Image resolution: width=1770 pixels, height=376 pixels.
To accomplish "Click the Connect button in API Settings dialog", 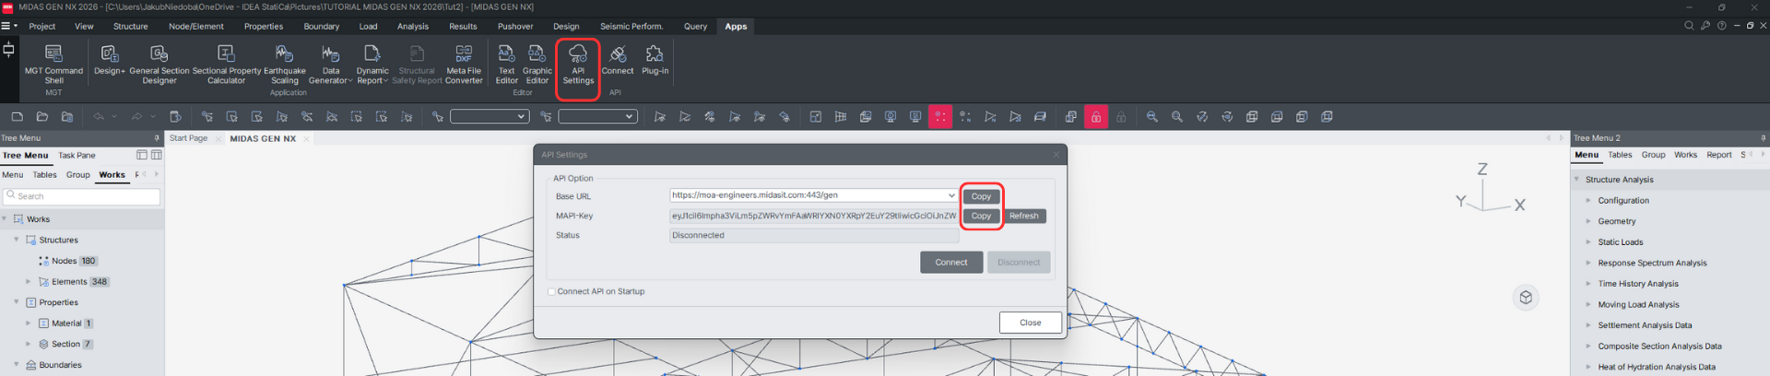I will tap(951, 263).
